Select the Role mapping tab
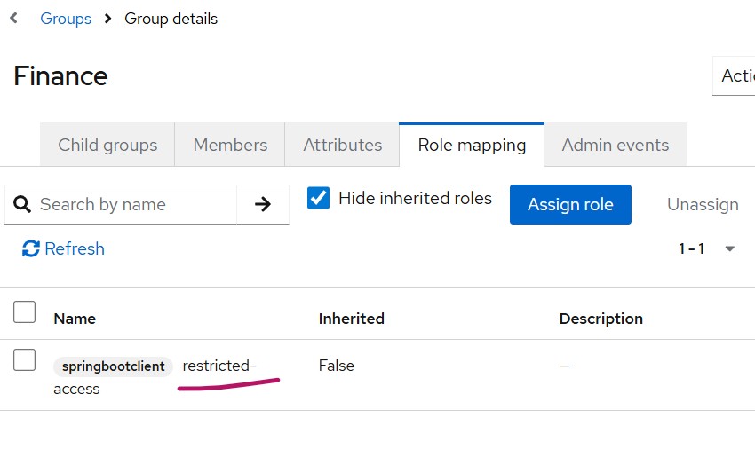 472,145
